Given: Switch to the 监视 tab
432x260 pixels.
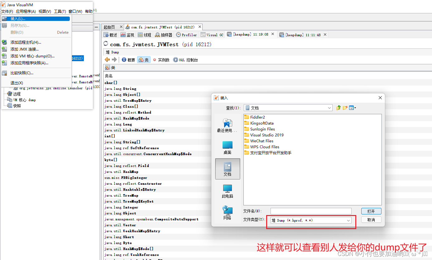Looking at the screenshot, I should [127, 35].
